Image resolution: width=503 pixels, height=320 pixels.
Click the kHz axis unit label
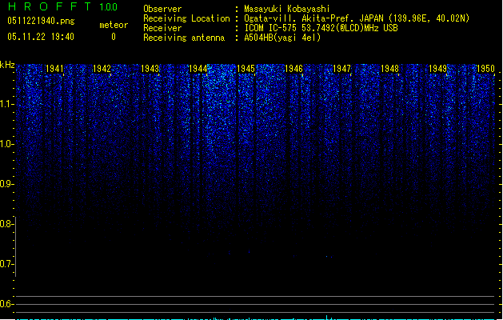pos(7,65)
